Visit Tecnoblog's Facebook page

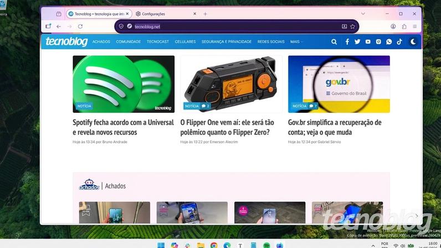point(347,42)
